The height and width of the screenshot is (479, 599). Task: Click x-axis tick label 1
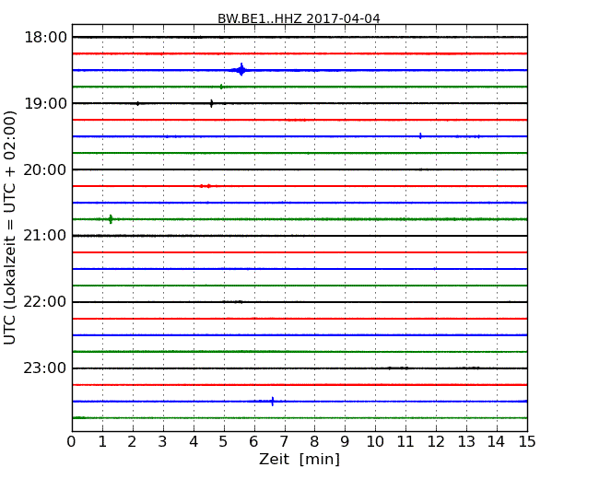(x=102, y=442)
